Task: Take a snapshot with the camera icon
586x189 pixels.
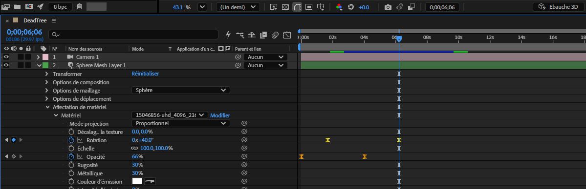Action: (388, 7)
